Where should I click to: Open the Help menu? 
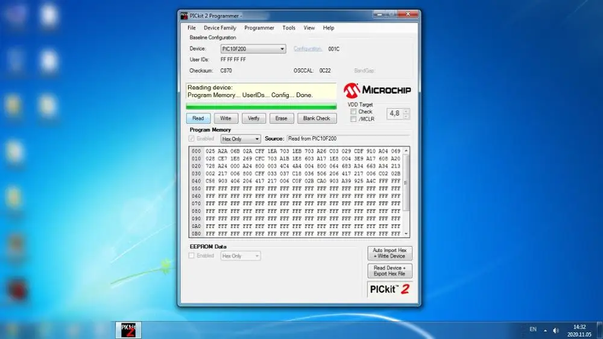(x=329, y=28)
